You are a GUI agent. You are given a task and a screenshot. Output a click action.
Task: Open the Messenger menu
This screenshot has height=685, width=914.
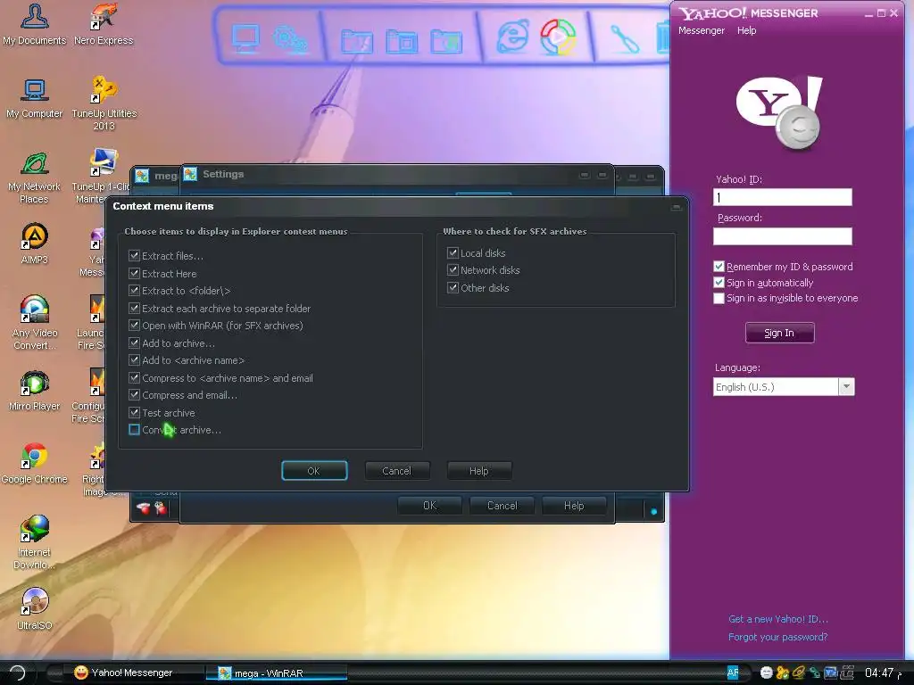click(x=702, y=30)
